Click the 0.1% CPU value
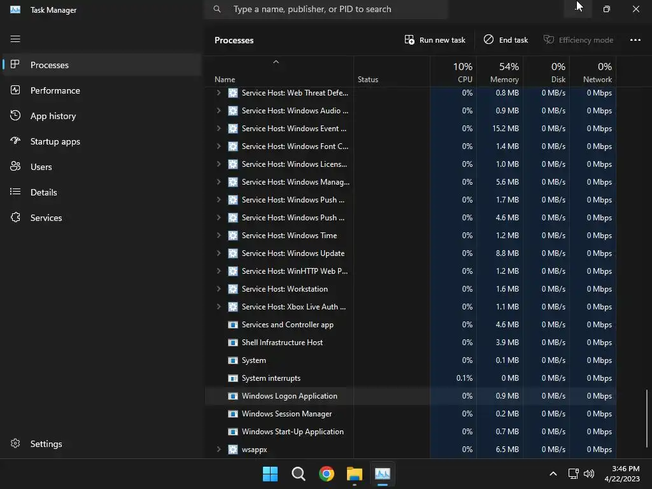 [464, 378]
